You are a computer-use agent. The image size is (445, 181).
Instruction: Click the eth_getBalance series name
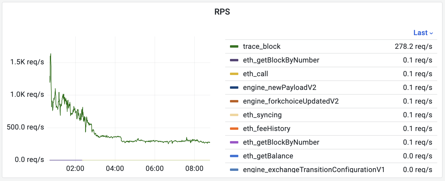(268, 156)
